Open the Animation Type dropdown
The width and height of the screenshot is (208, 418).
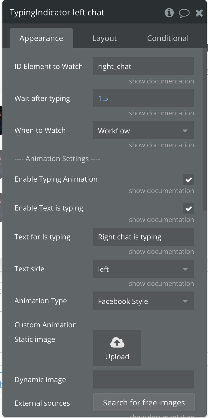click(144, 301)
